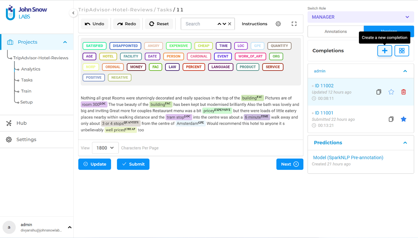This screenshot has width=418, height=238.
Task: Collapse the left sidebar with the arrow button
Action: click(x=73, y=13)
